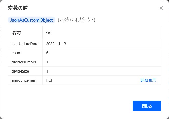
Task: Select the lastUpdateDate row name
Action: click(x=25, y=44)
